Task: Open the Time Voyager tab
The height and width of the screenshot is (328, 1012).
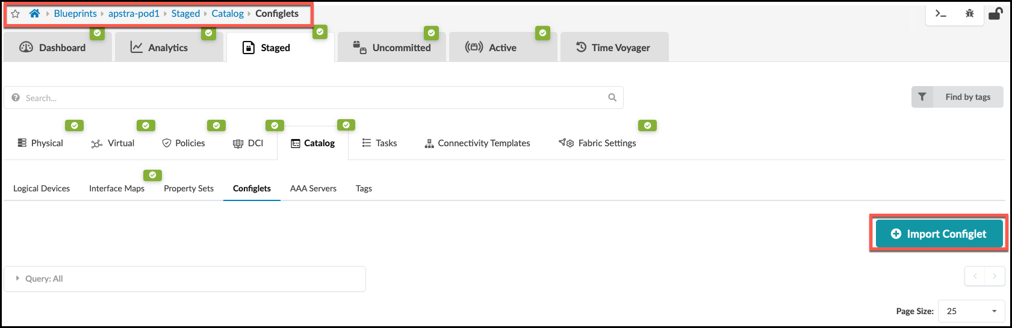Action: [613, 48]
